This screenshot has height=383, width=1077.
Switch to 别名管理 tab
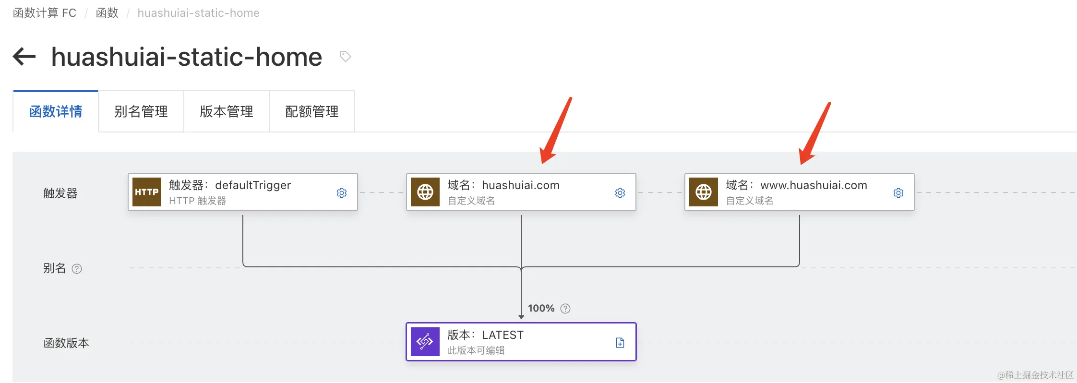(x=141, y=111)
